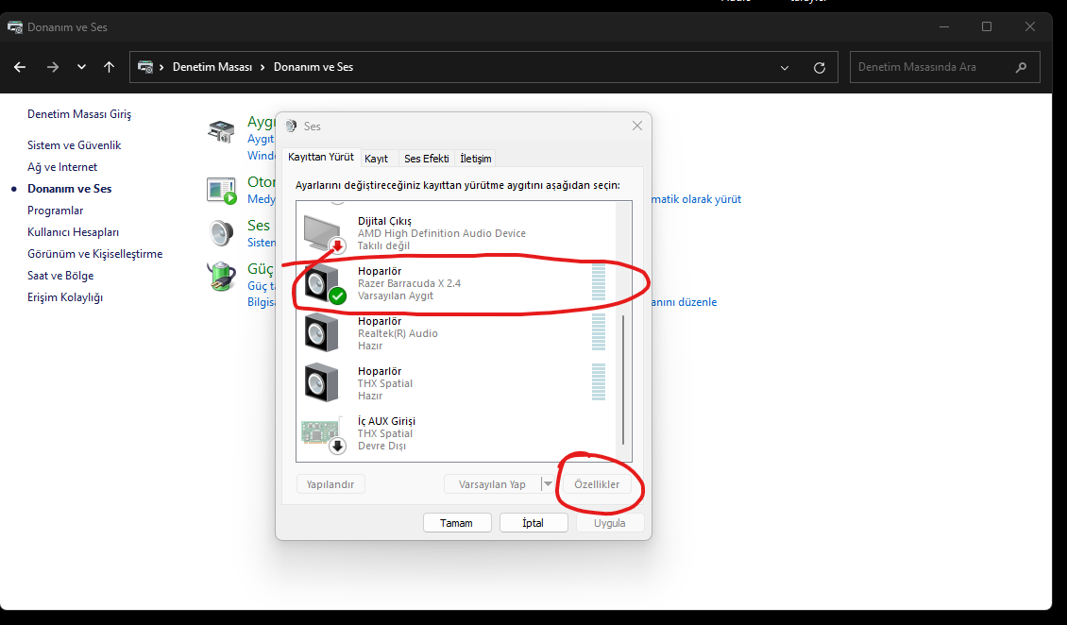Go up one level with up arrow
Viewport: 1067px width, 625px height.
tap(109, 67)
